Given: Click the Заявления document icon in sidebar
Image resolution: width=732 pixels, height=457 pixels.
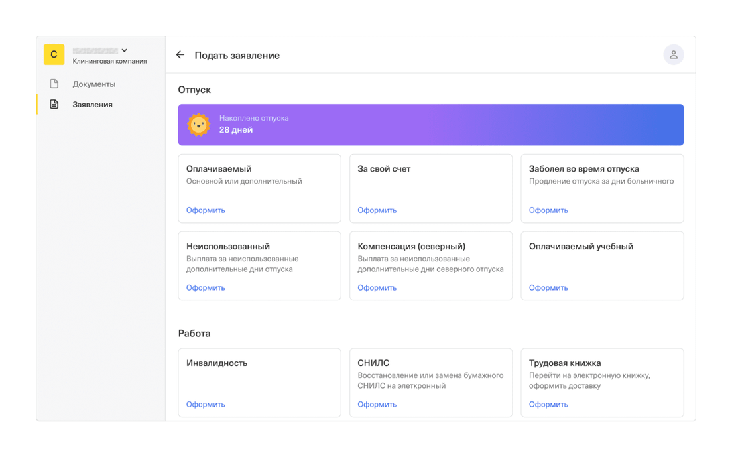Looking at the screenshot, I should (x=54, y=105).
